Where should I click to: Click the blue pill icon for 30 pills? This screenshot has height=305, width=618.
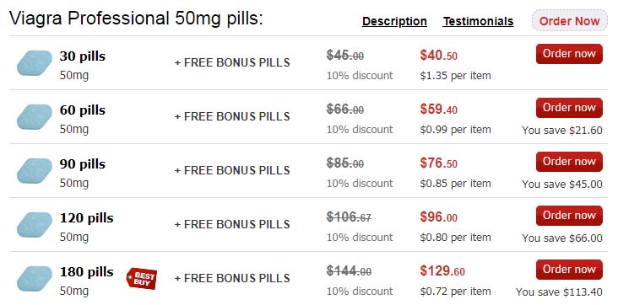point(35,63)
